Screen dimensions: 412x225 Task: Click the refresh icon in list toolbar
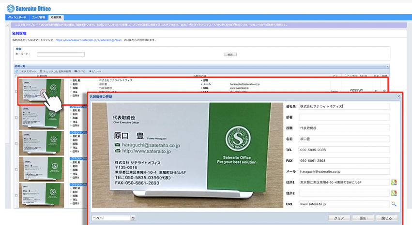click(x=17, y=71)
